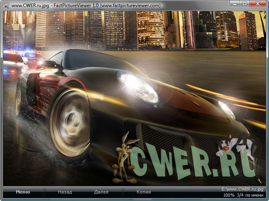Maximize the FastPictureViewer window

[x=245, y=4]
